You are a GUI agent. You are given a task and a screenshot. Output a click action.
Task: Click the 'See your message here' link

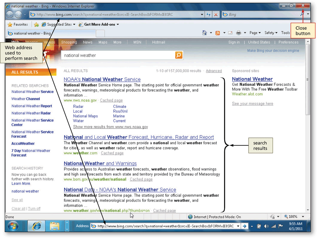(x=252, y=104)
